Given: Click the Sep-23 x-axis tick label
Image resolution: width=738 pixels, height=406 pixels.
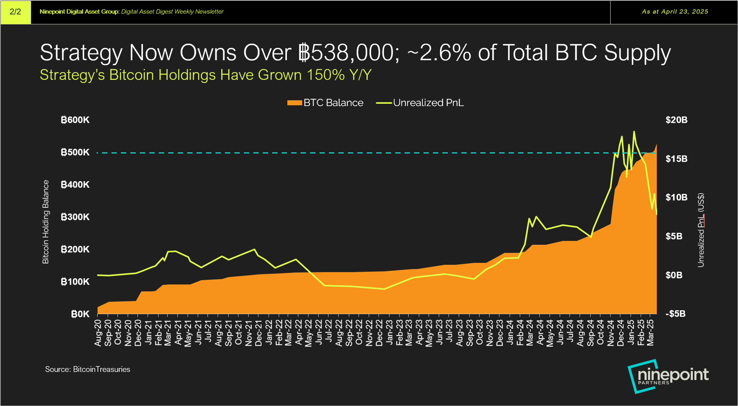Looking at the screenshot, I should 469,333.
